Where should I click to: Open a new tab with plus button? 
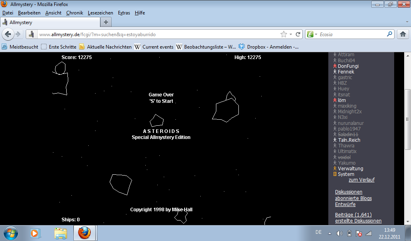tap(106, 22)
